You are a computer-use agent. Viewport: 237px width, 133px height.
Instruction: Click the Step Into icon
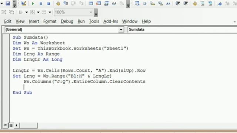[66, 3]
